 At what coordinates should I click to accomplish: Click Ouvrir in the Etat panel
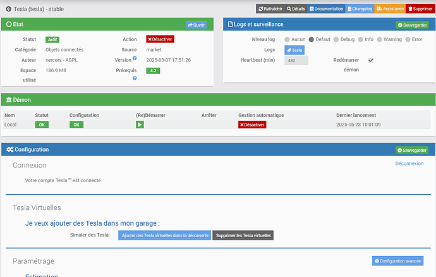click(197, 25)
